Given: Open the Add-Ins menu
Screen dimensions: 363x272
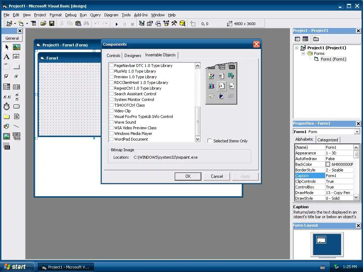Looking at the screenshot, I should pyautogui.click(x=141, y=15).
